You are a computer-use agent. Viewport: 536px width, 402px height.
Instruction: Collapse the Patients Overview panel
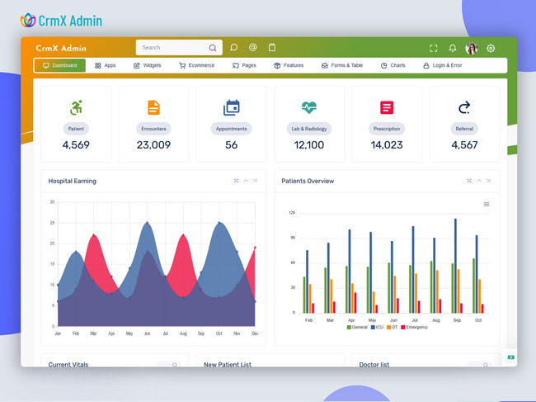479,181
